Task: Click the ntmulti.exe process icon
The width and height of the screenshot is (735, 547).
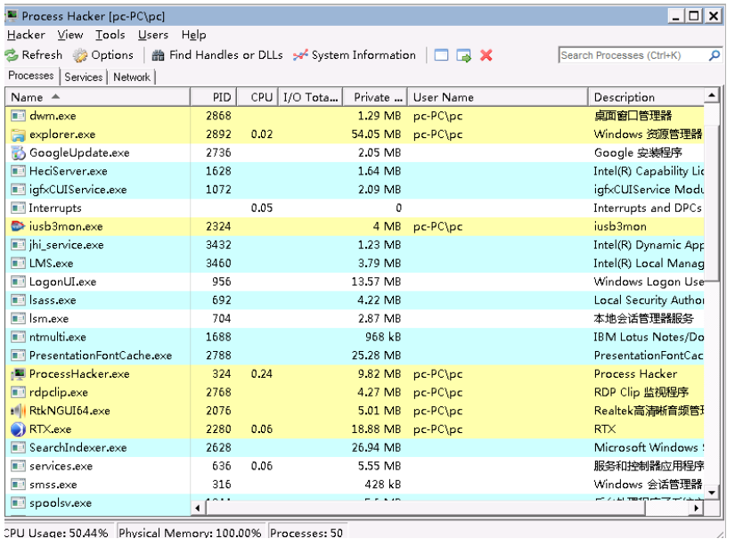Action: pyautogui.click(x=18, y=337)
